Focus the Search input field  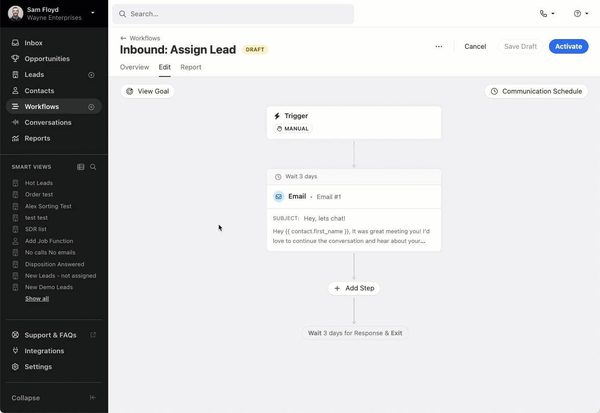[x=233, y=14]
